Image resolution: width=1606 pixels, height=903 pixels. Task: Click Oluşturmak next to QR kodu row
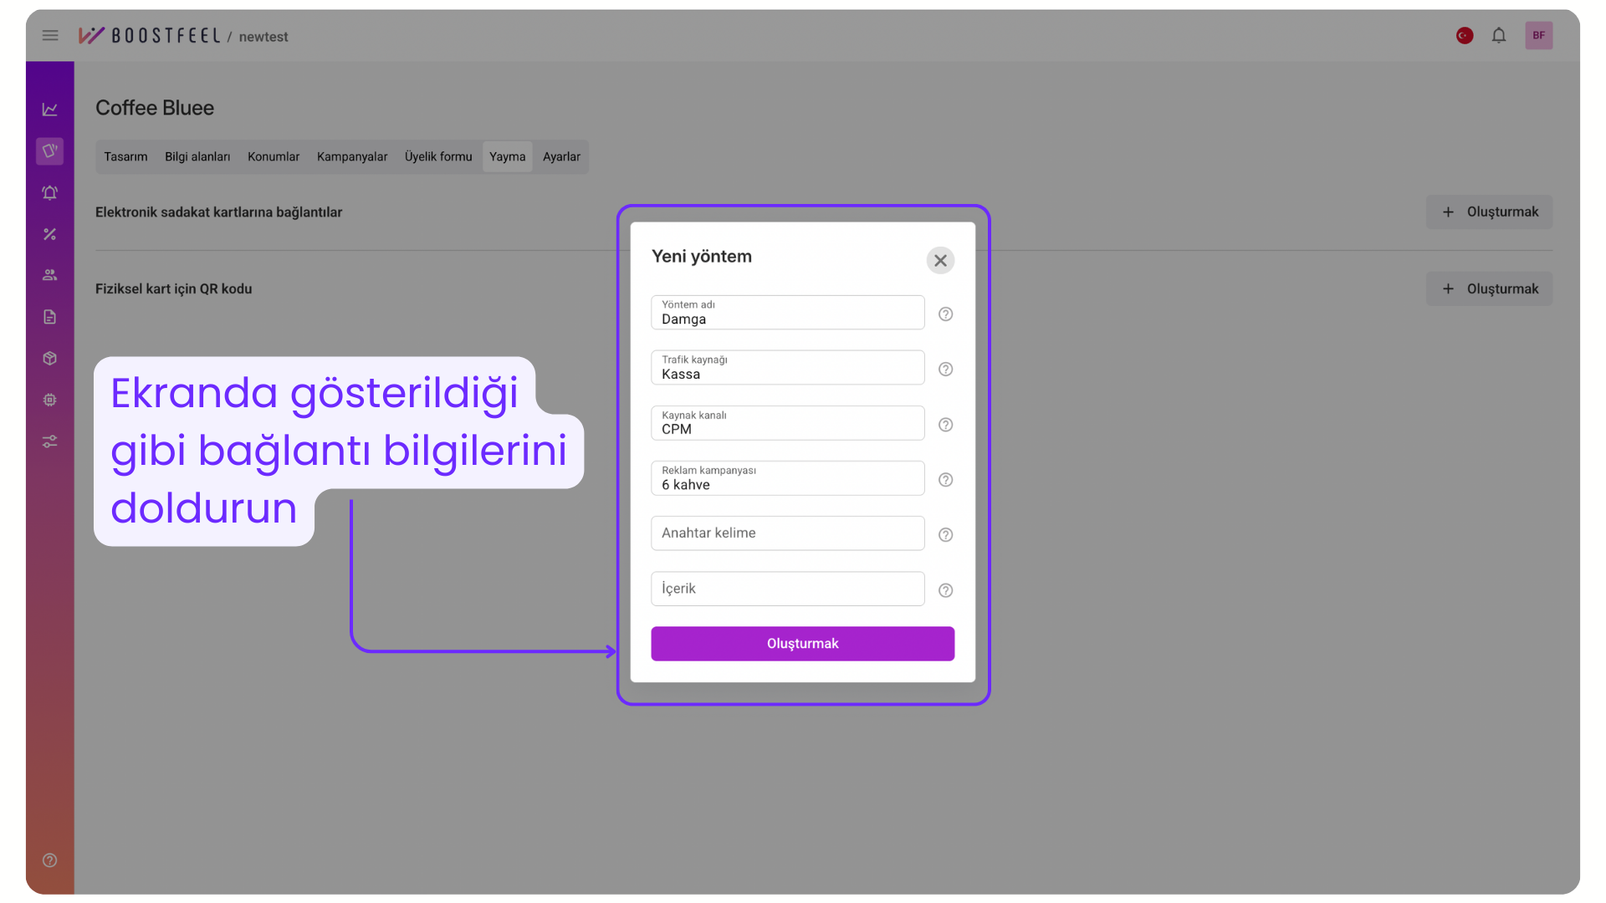click(1489, 289)
